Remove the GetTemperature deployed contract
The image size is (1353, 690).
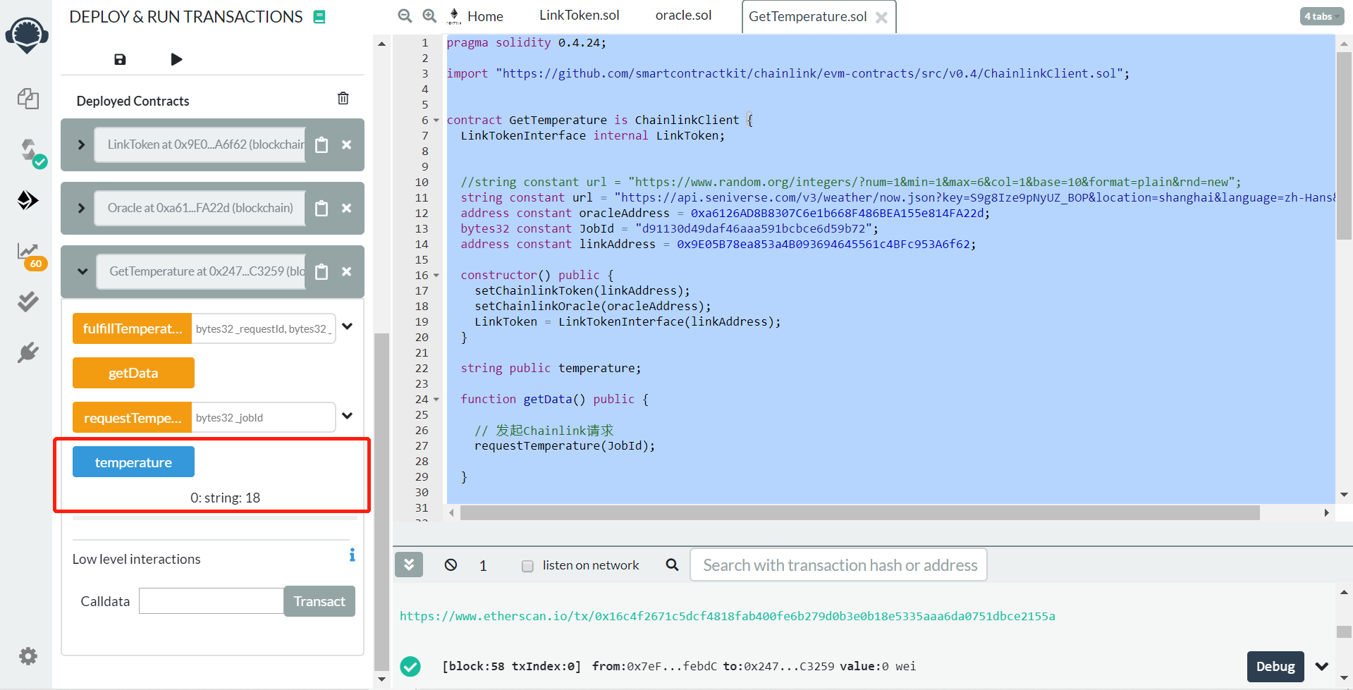[x=346, y=271]
